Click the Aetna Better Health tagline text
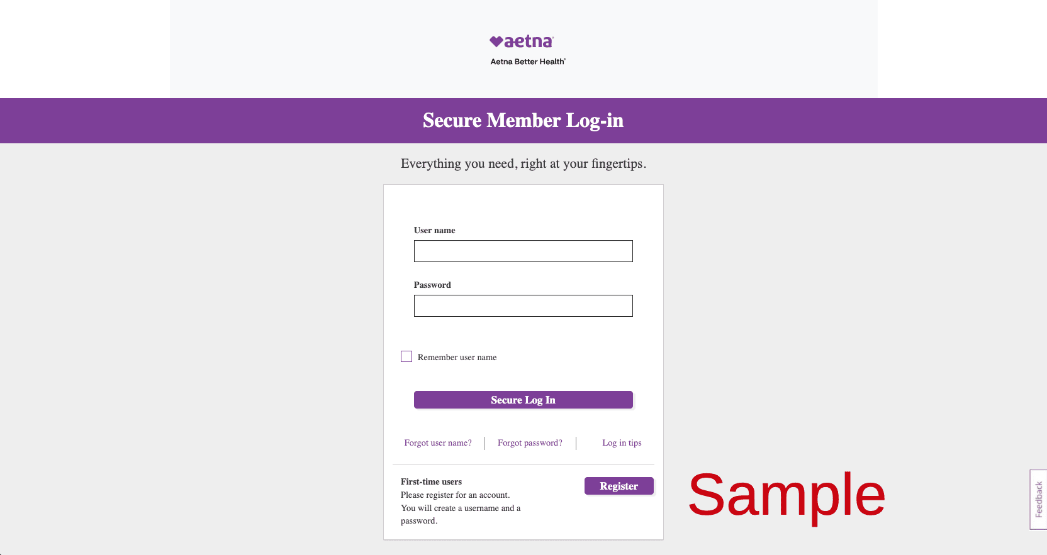The width and height of the screenshot is (1047, 555). pyautogui.click(x=527, y=62)
